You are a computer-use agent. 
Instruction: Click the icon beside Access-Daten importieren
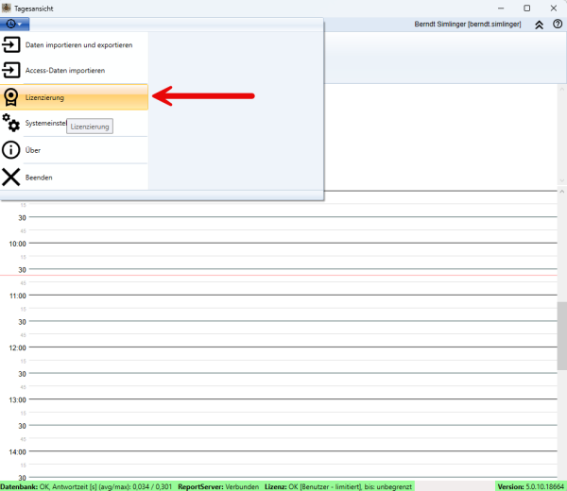pyautogui.click(x=11, y=70)
